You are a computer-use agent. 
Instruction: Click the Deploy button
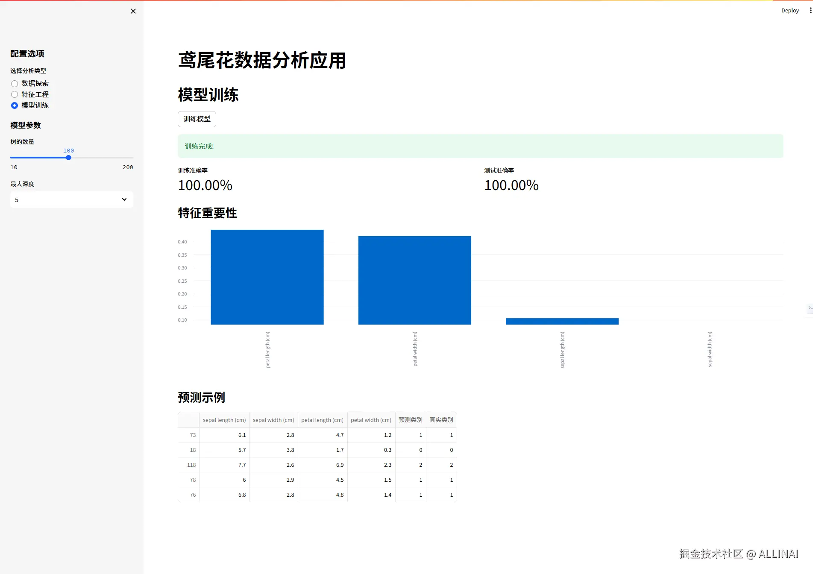[790, 11]
